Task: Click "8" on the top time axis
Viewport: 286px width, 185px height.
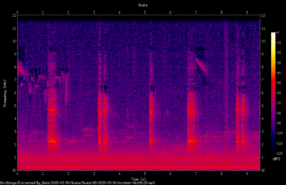Action: pyautogui.click(x=221, y=12)
